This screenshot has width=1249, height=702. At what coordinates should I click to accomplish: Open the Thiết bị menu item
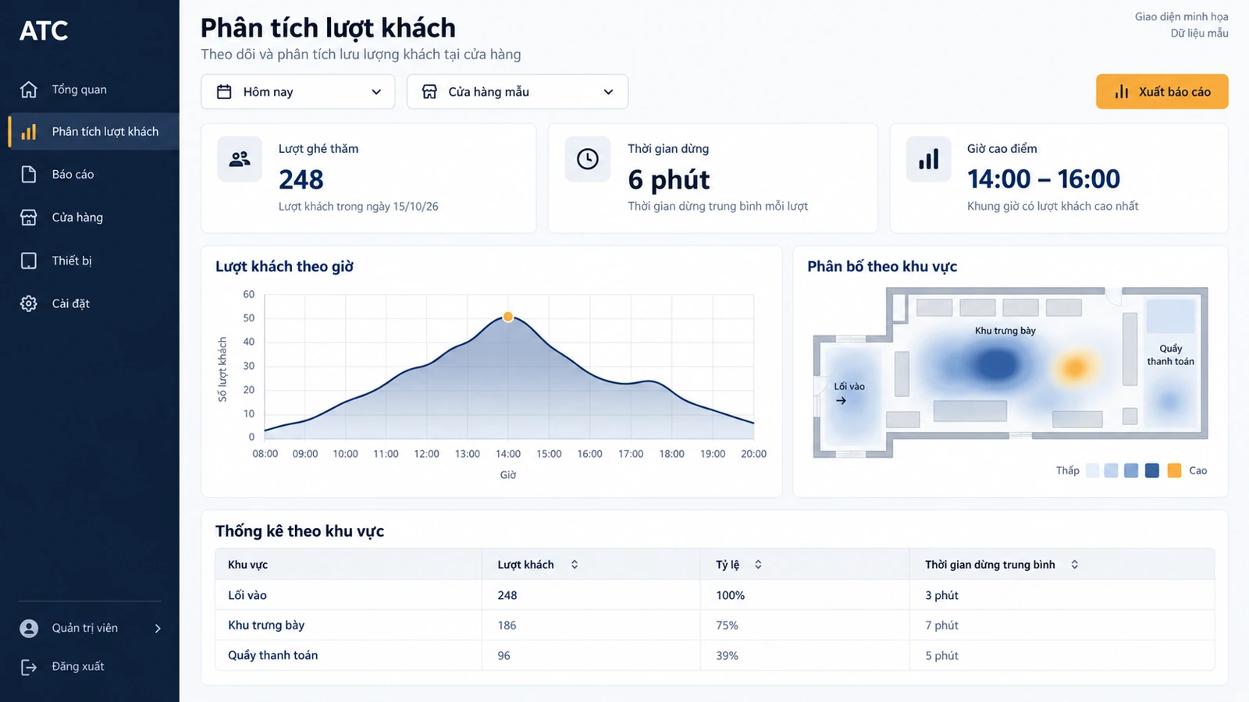[x=90, y=261]
